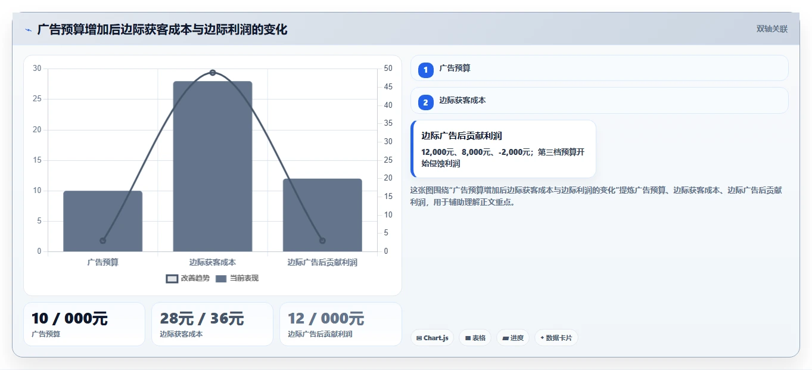This screenshot has width=812, height=370.
Task: Click the 边际广告后贡献利润 bar in chart
Action: point(322,215)
